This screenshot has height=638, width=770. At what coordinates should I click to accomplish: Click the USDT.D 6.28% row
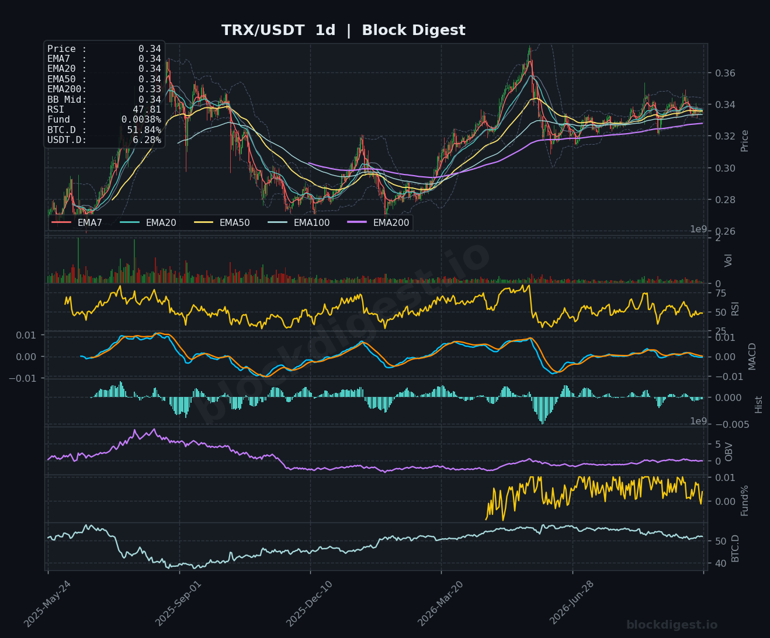(104, 140)
